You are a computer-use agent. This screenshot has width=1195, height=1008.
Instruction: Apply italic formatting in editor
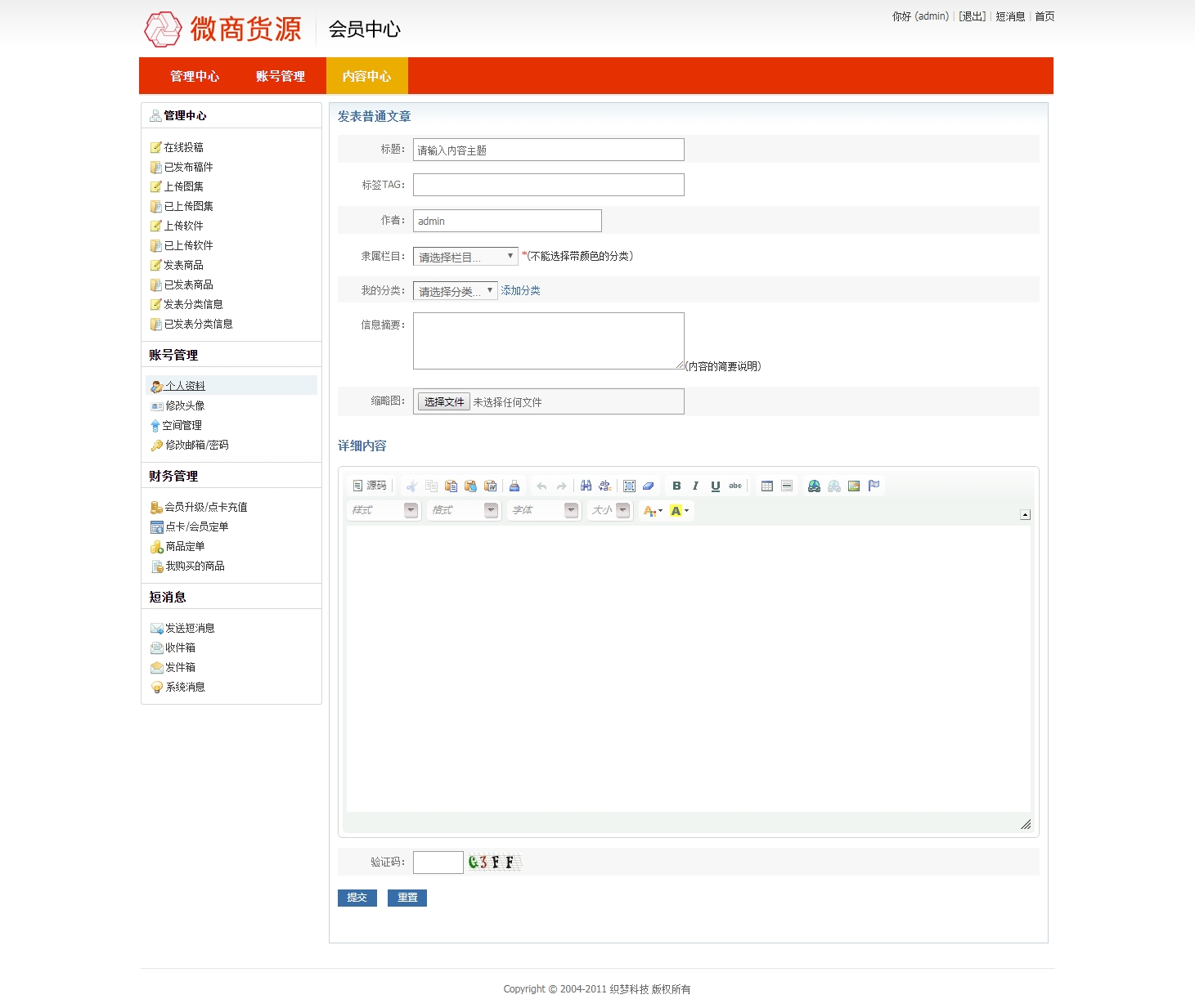(x=695, y=486)
